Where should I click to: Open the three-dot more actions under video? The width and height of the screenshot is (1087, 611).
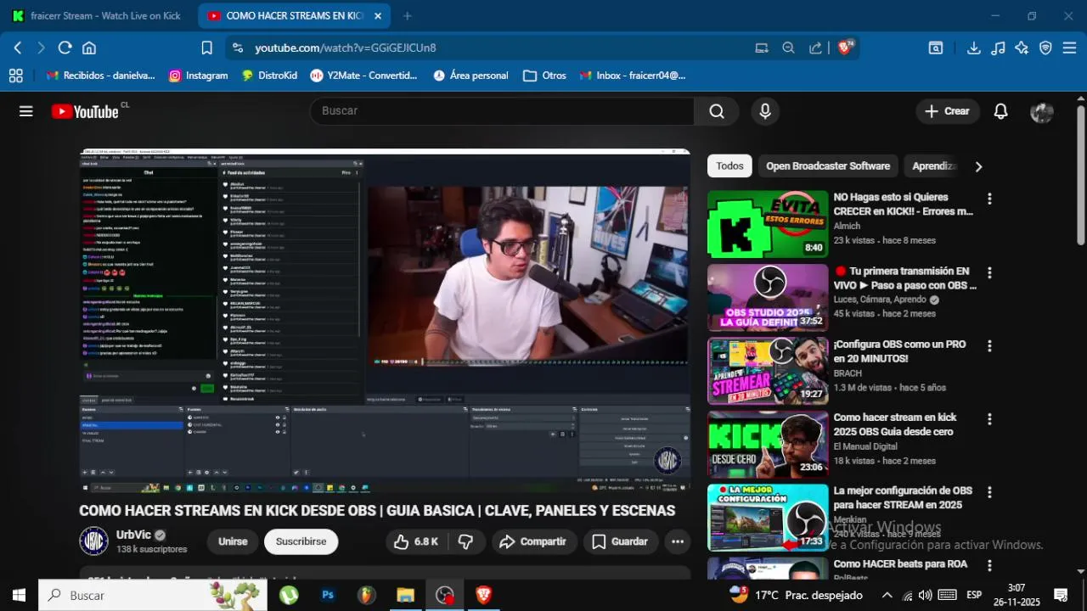coord(678,541)
